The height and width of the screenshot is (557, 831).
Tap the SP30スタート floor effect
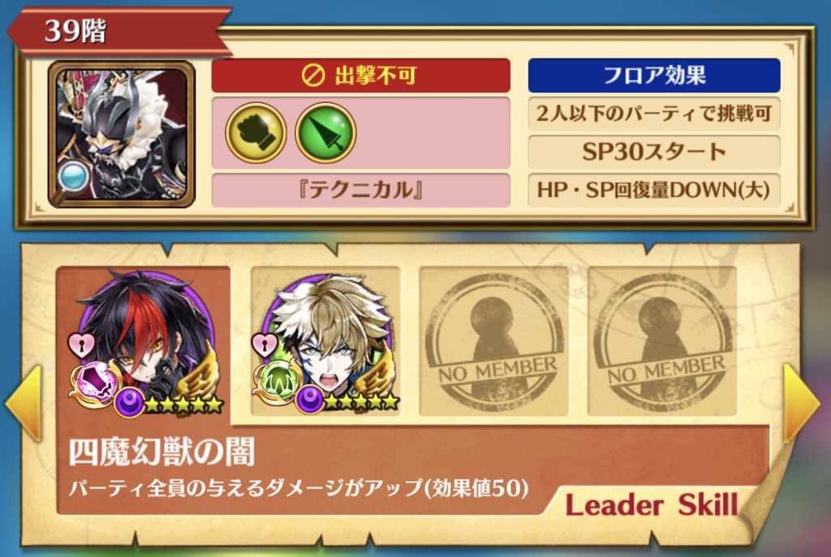[x=654, y=152]
